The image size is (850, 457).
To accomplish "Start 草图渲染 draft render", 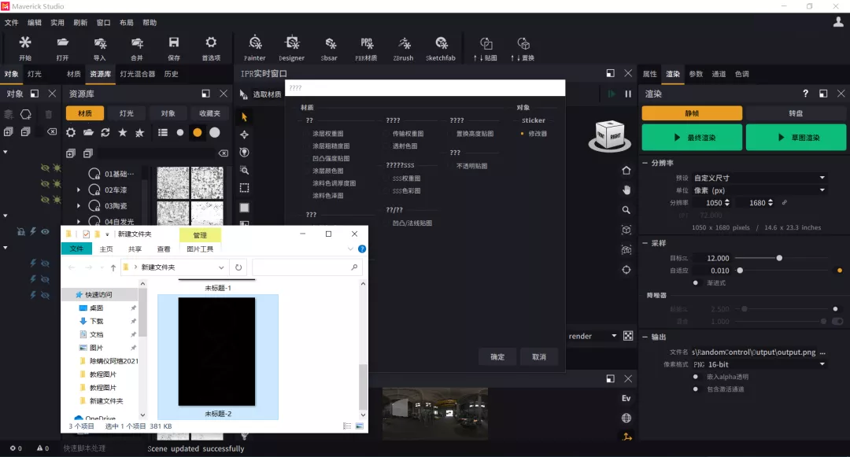I will click(796, 138).
